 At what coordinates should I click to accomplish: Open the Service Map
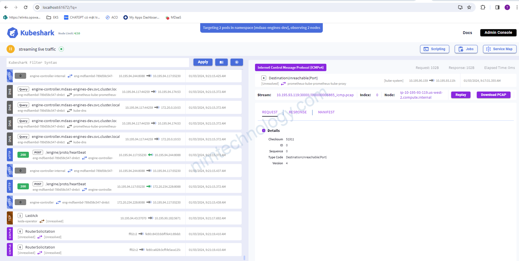tap(499, 49)
